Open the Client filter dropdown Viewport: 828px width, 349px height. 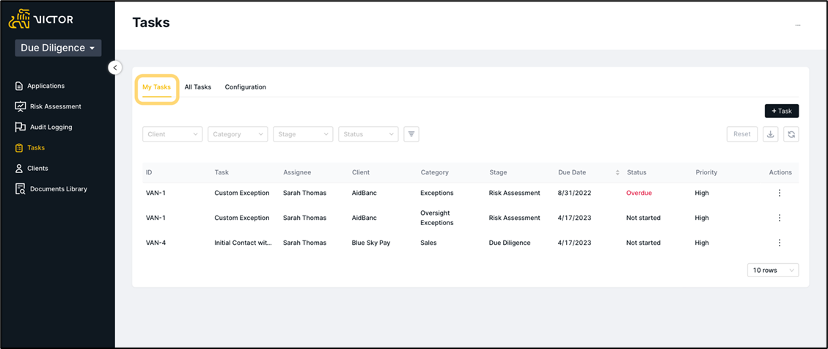click(172, 134)
